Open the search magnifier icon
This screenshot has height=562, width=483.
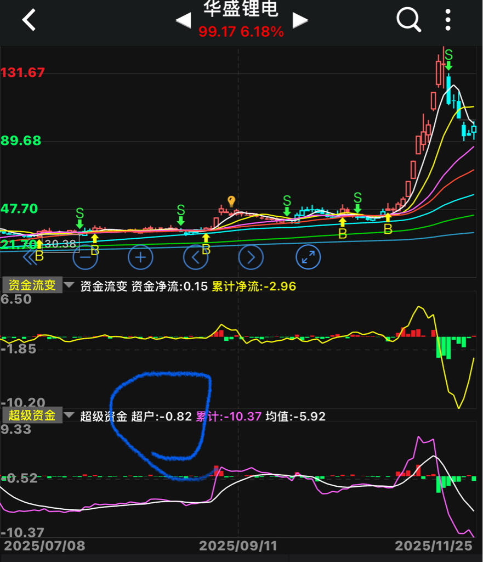pyautogui.click(x=408, y=20)
